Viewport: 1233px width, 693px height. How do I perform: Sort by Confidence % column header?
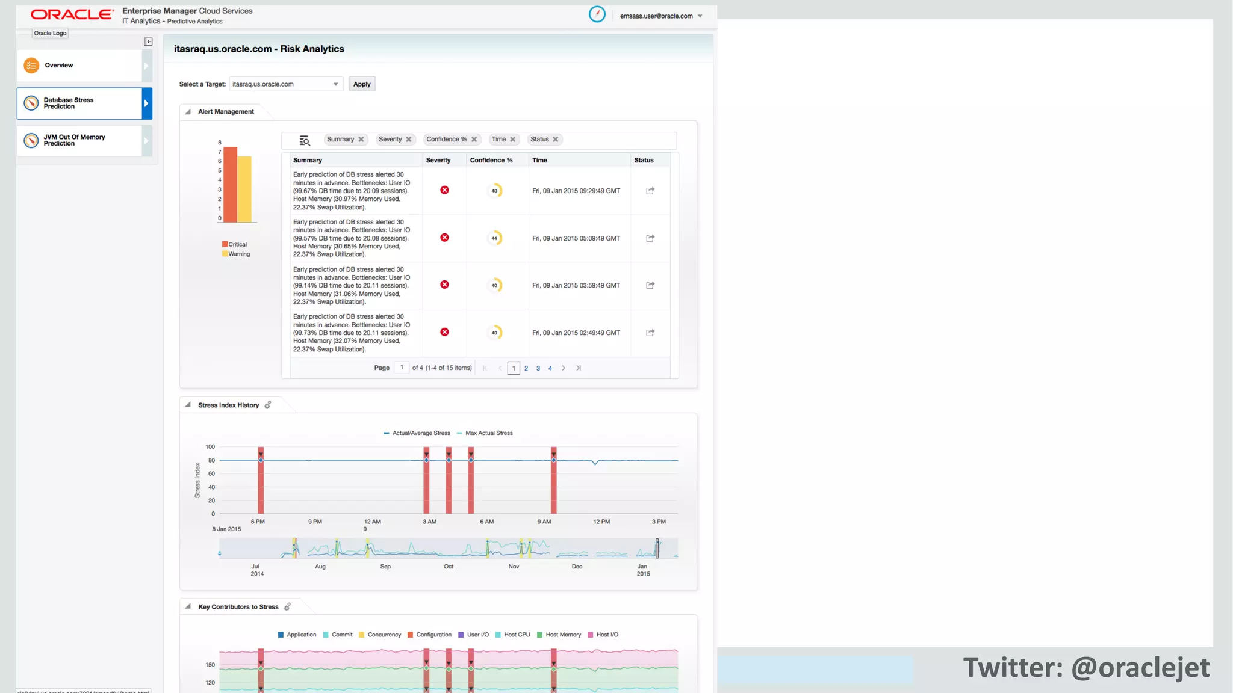[497, 160]
